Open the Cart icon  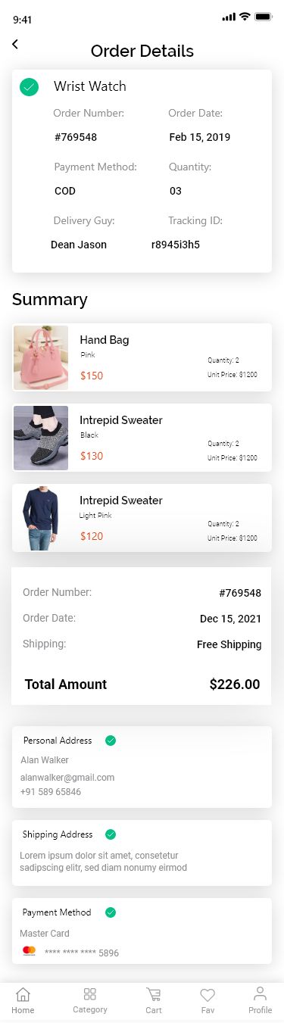(x=154, y=994)
